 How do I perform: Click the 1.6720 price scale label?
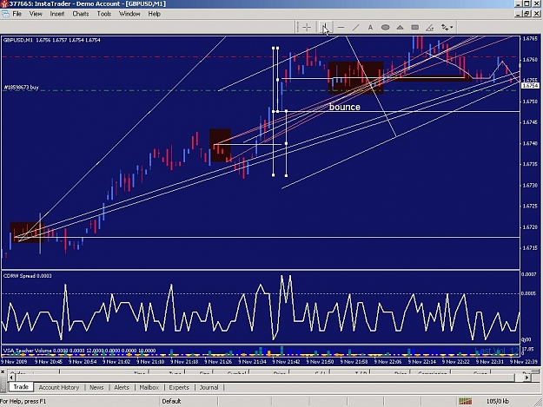(x=530, y=227)
